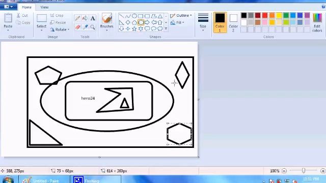Choose the Curve shape
Screen dimensions: 326x183
(x=128, y=16)
